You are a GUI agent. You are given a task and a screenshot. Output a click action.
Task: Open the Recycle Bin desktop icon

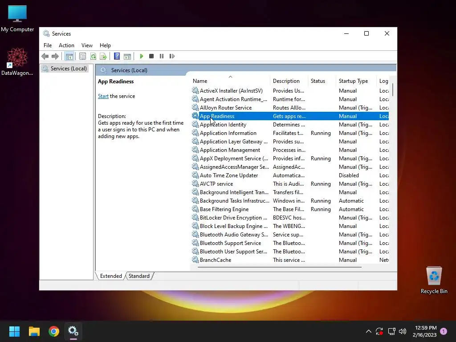(x=434, y=280)
